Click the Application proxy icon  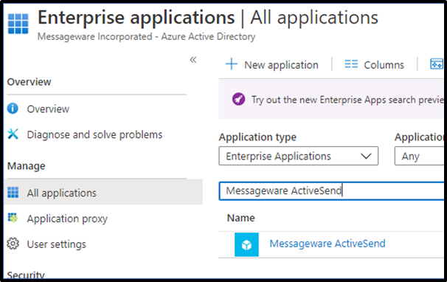click(13, 218)
